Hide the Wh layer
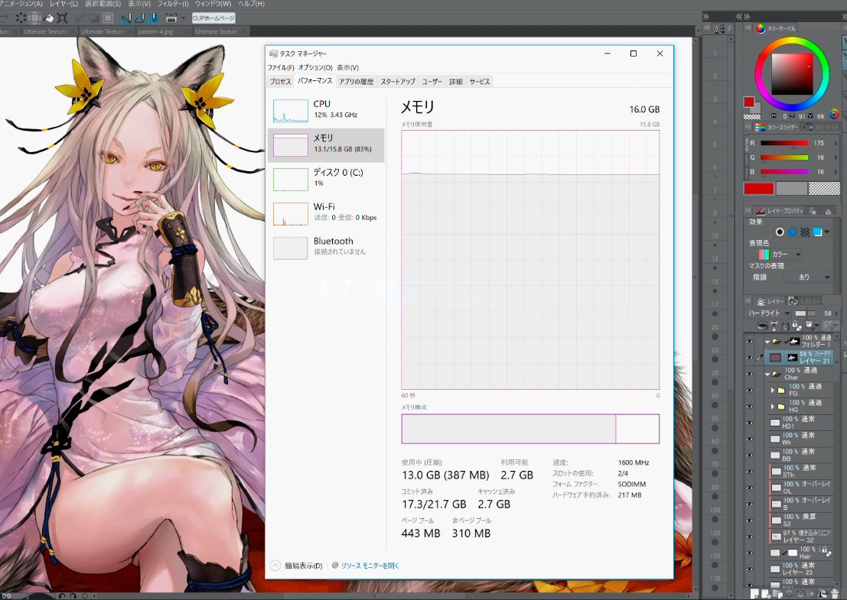Screen dimensions: 847x600 (x=749, y=439)
